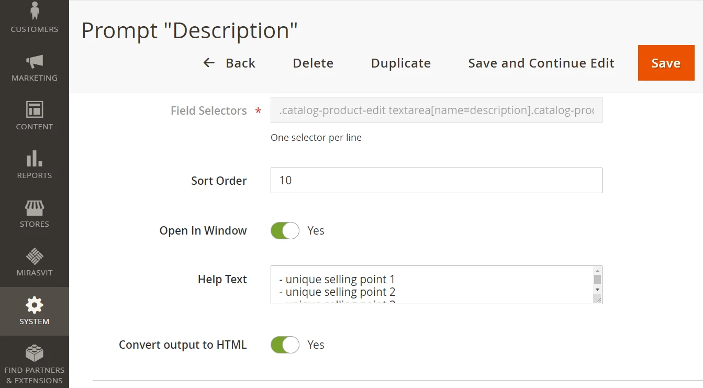Click Save and Continue Edit

(541, 63)
